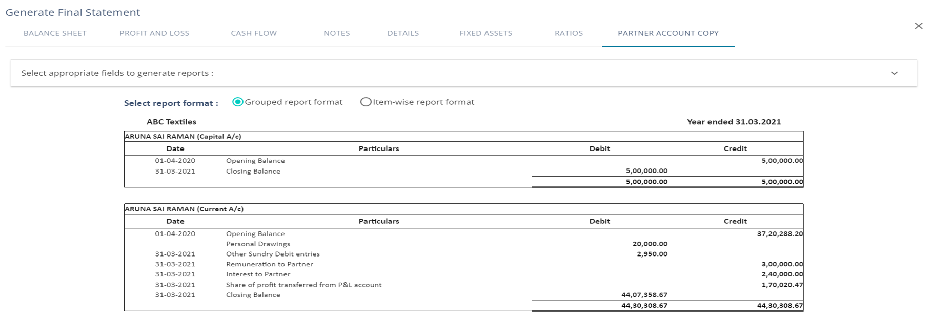
Task: Open the Balance Sheet tab
Action: point(55,33)
